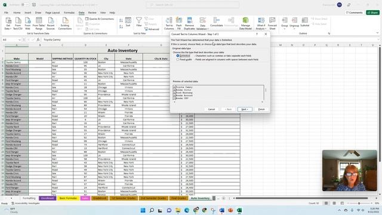Sort descending Z to A
Viewport: 382px width, 215px height.
click(x=121, y=26)
